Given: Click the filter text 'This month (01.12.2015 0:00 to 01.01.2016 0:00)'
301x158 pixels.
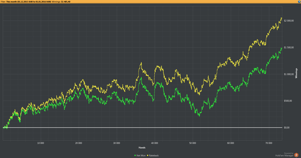Looking at the screenshot, I should pyautogui.click(x=29, y=2).
